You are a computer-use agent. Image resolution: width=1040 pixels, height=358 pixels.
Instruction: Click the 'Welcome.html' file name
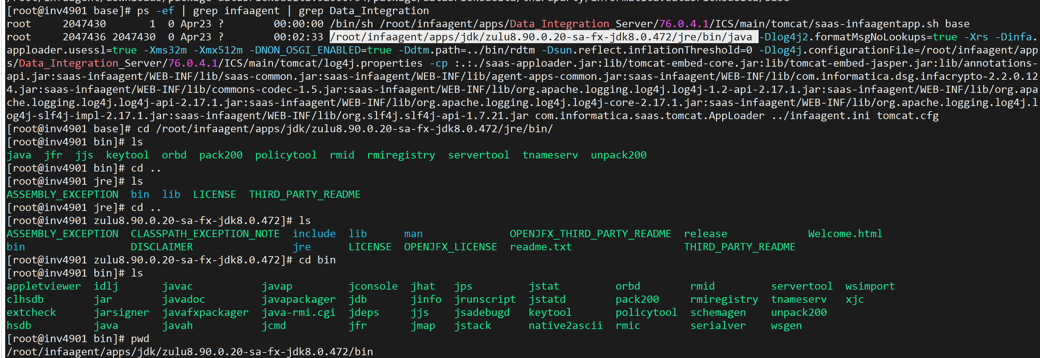click(845, 234)
